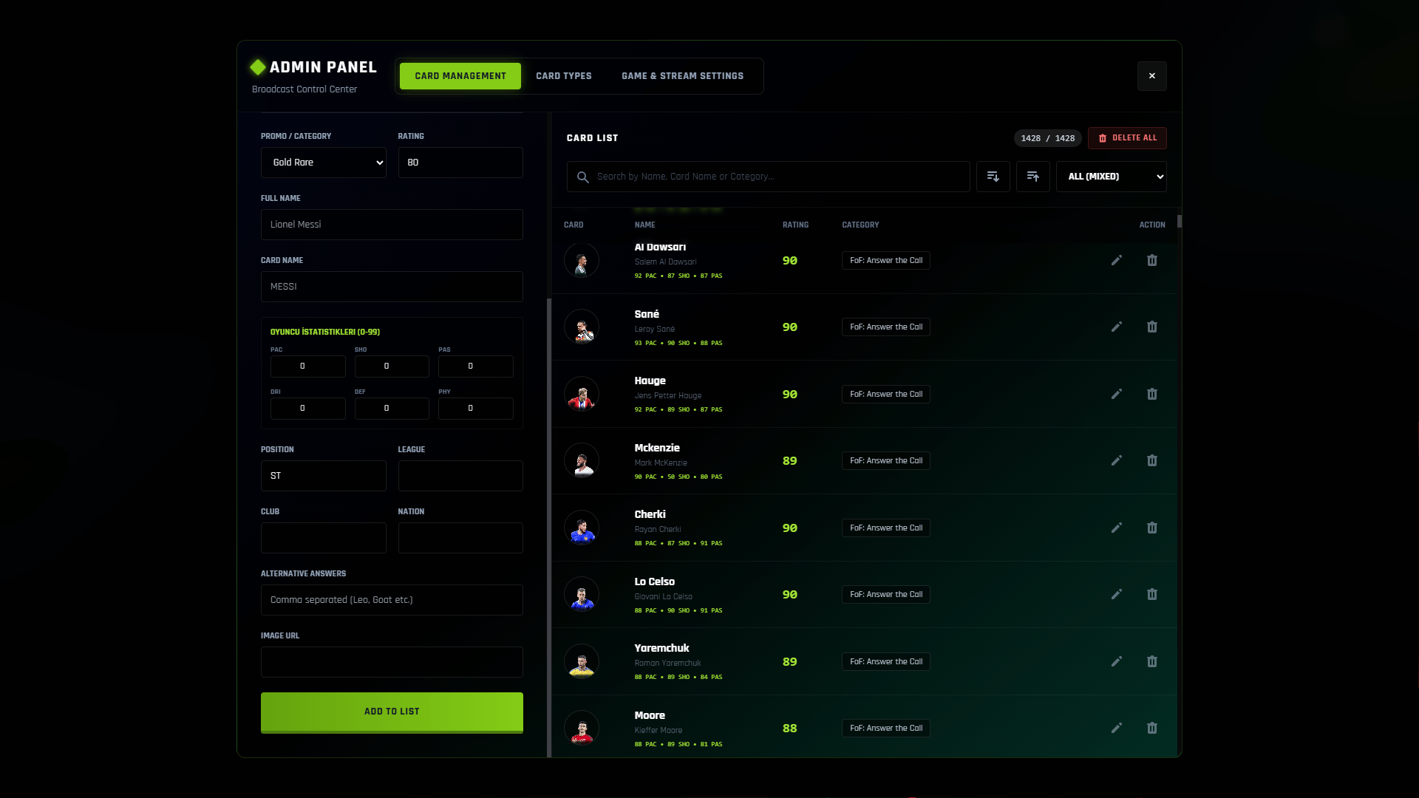Click the Full Name input field
Image resolution: width=1419 pixels, height=798 pixels.
[392, 225]
